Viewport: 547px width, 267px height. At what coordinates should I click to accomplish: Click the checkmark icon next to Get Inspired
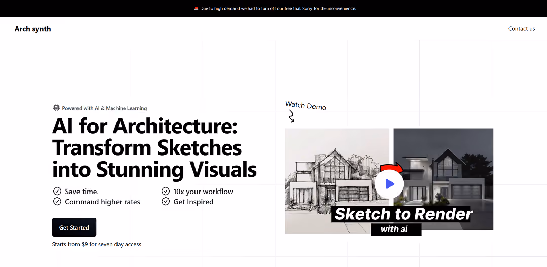pyautogui.click(x=166, y=201)
